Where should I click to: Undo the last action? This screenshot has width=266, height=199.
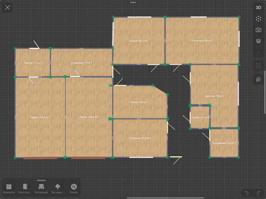click(247, 193)
